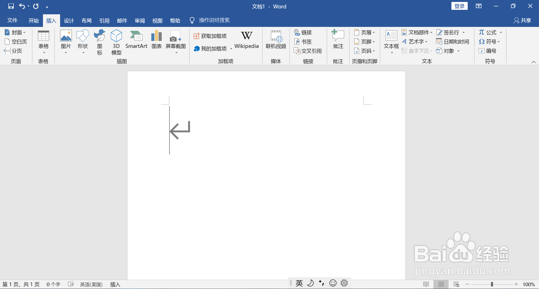Toggle full/half-width mode via moon icon
This screenshot has width=539, height=289.
(310, 283)
